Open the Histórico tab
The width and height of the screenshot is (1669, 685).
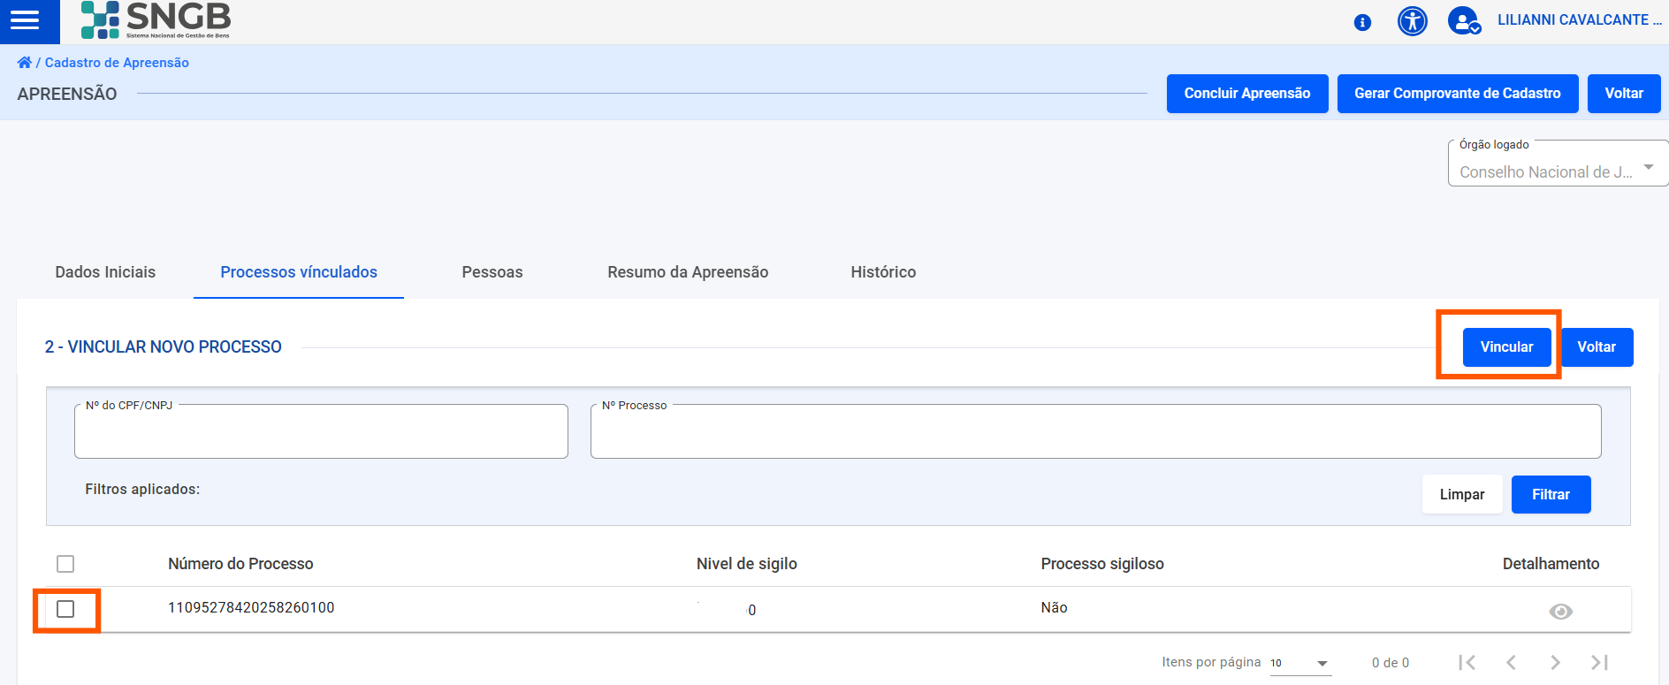point(882,272)
